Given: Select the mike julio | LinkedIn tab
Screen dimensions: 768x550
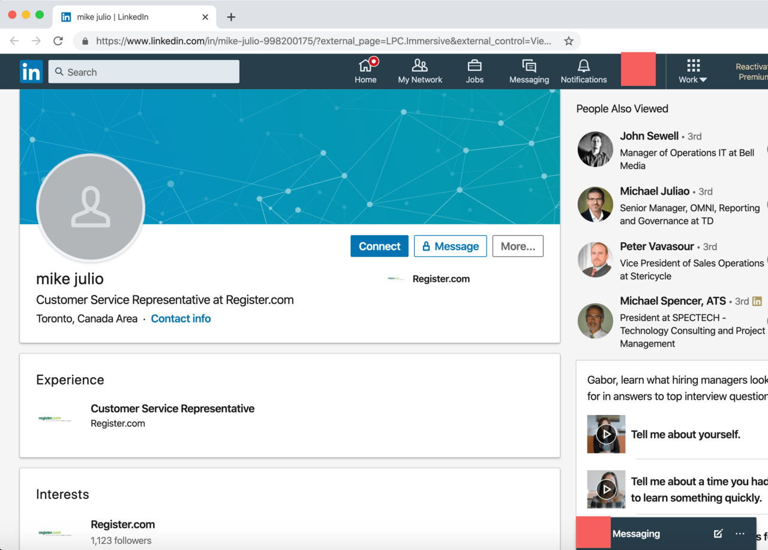Looking at the screenshot, I should [135, 17].
